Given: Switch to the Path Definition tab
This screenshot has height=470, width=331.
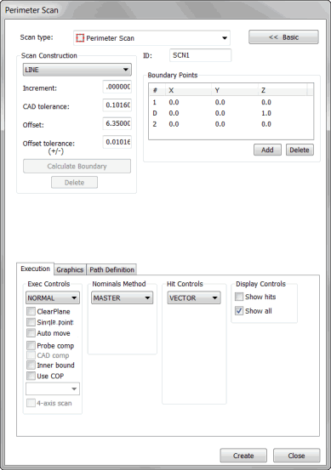Looking at the screenshot, I should (111, 269).
